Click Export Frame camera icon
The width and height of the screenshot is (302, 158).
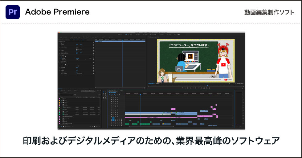pos(209,88)
